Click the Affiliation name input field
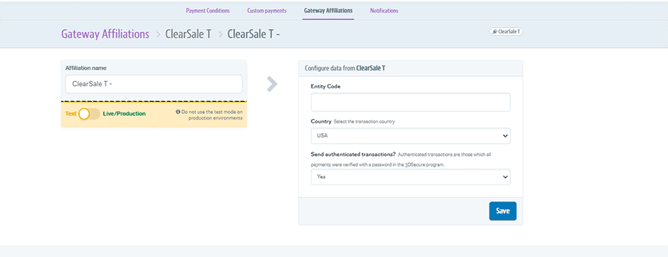668x257 pixels. click(x=154, y=84)
